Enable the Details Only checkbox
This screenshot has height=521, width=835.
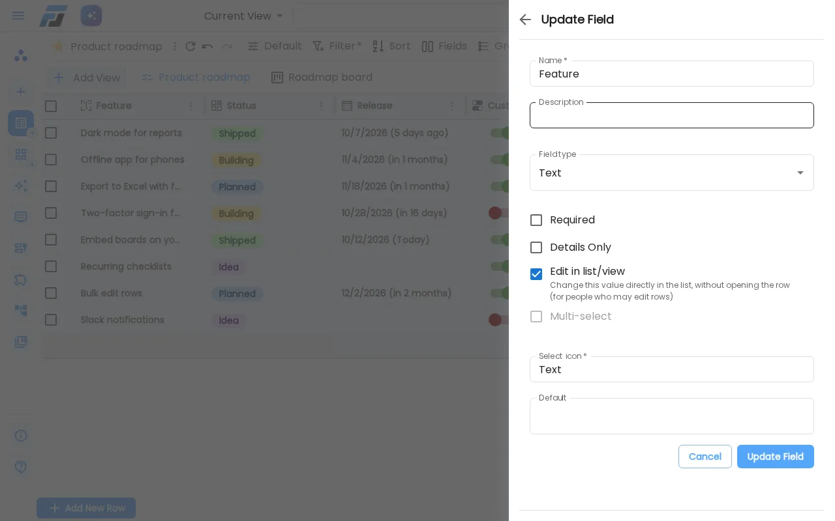pyautogui.click(x=536, y=247)
